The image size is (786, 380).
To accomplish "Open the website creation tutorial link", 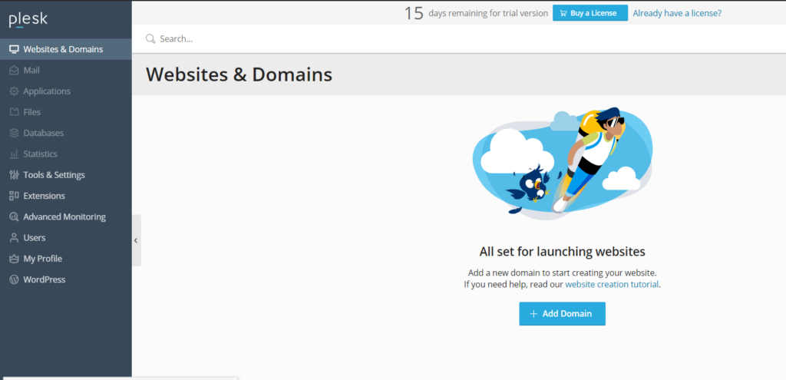I will 613,284.
